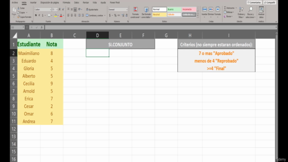Viewport: 288px width, 162px height.
Task: Click the text orientation icon
Action: (80, 9)
